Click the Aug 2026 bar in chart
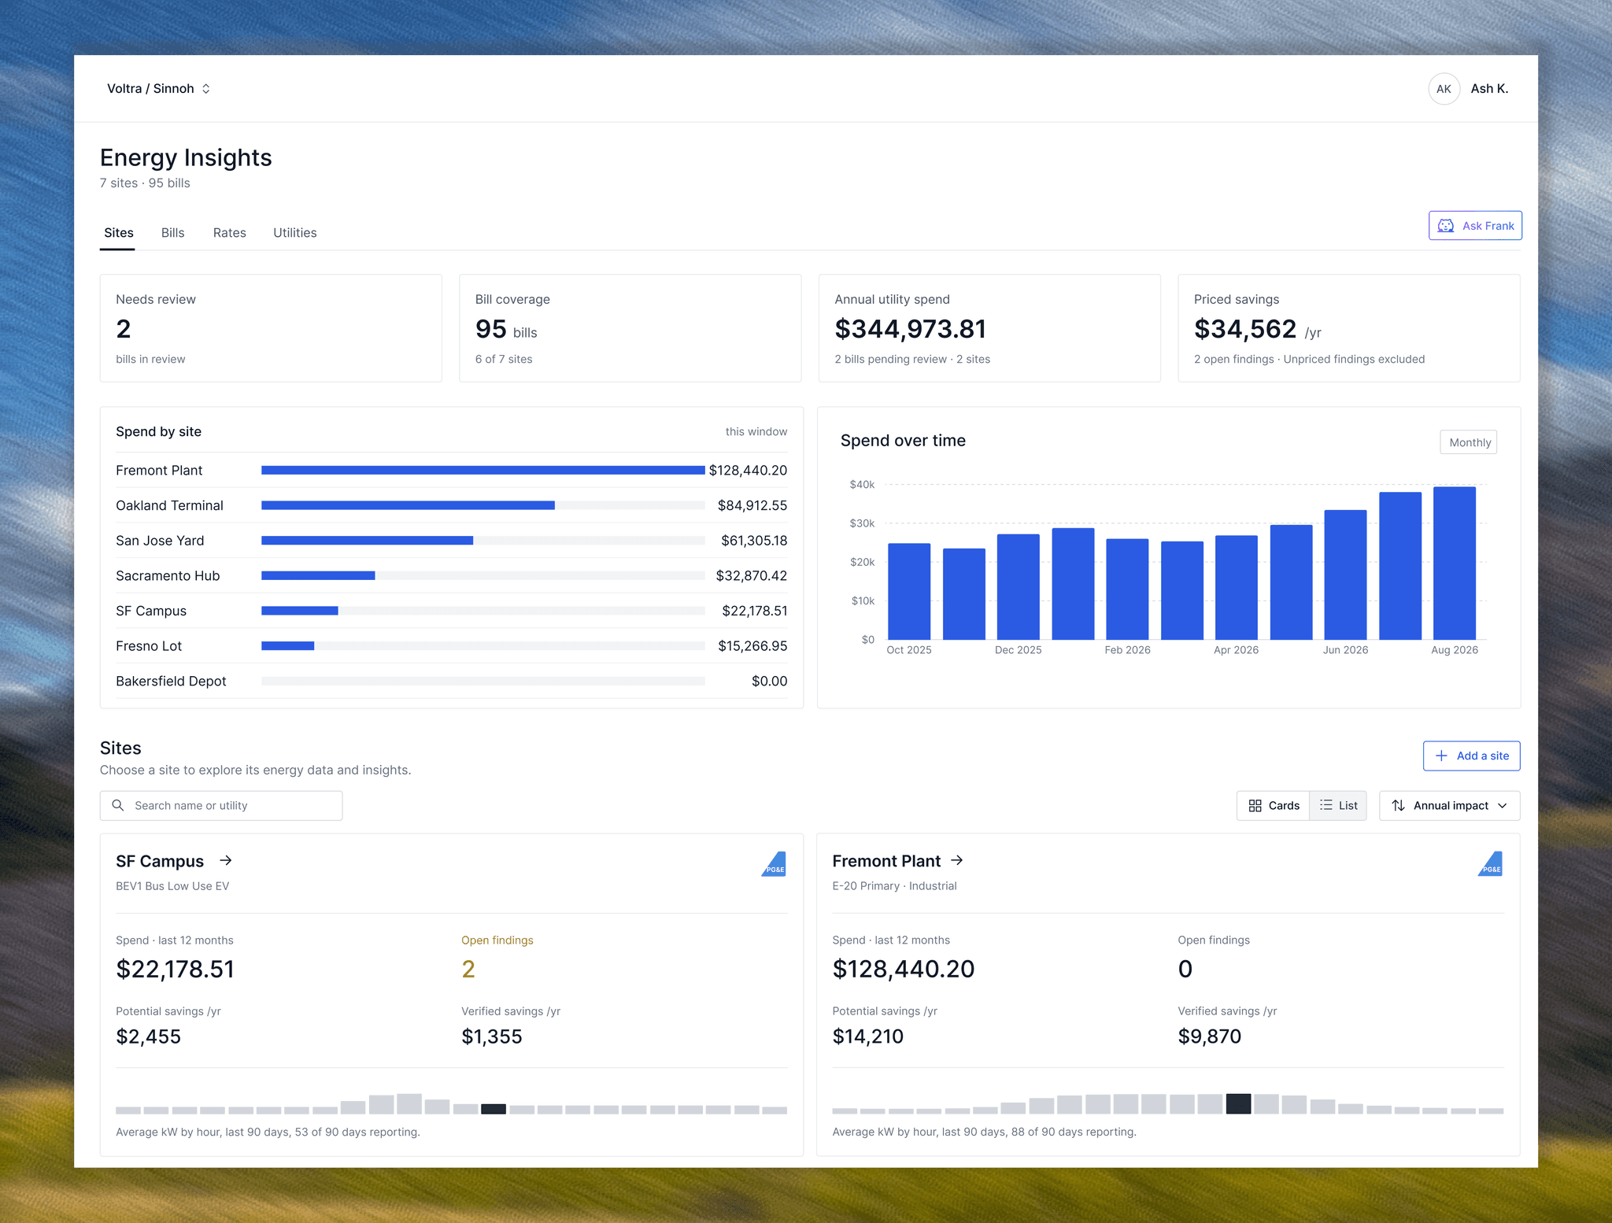The image size is (1612, 1223). pos(1454,563)
